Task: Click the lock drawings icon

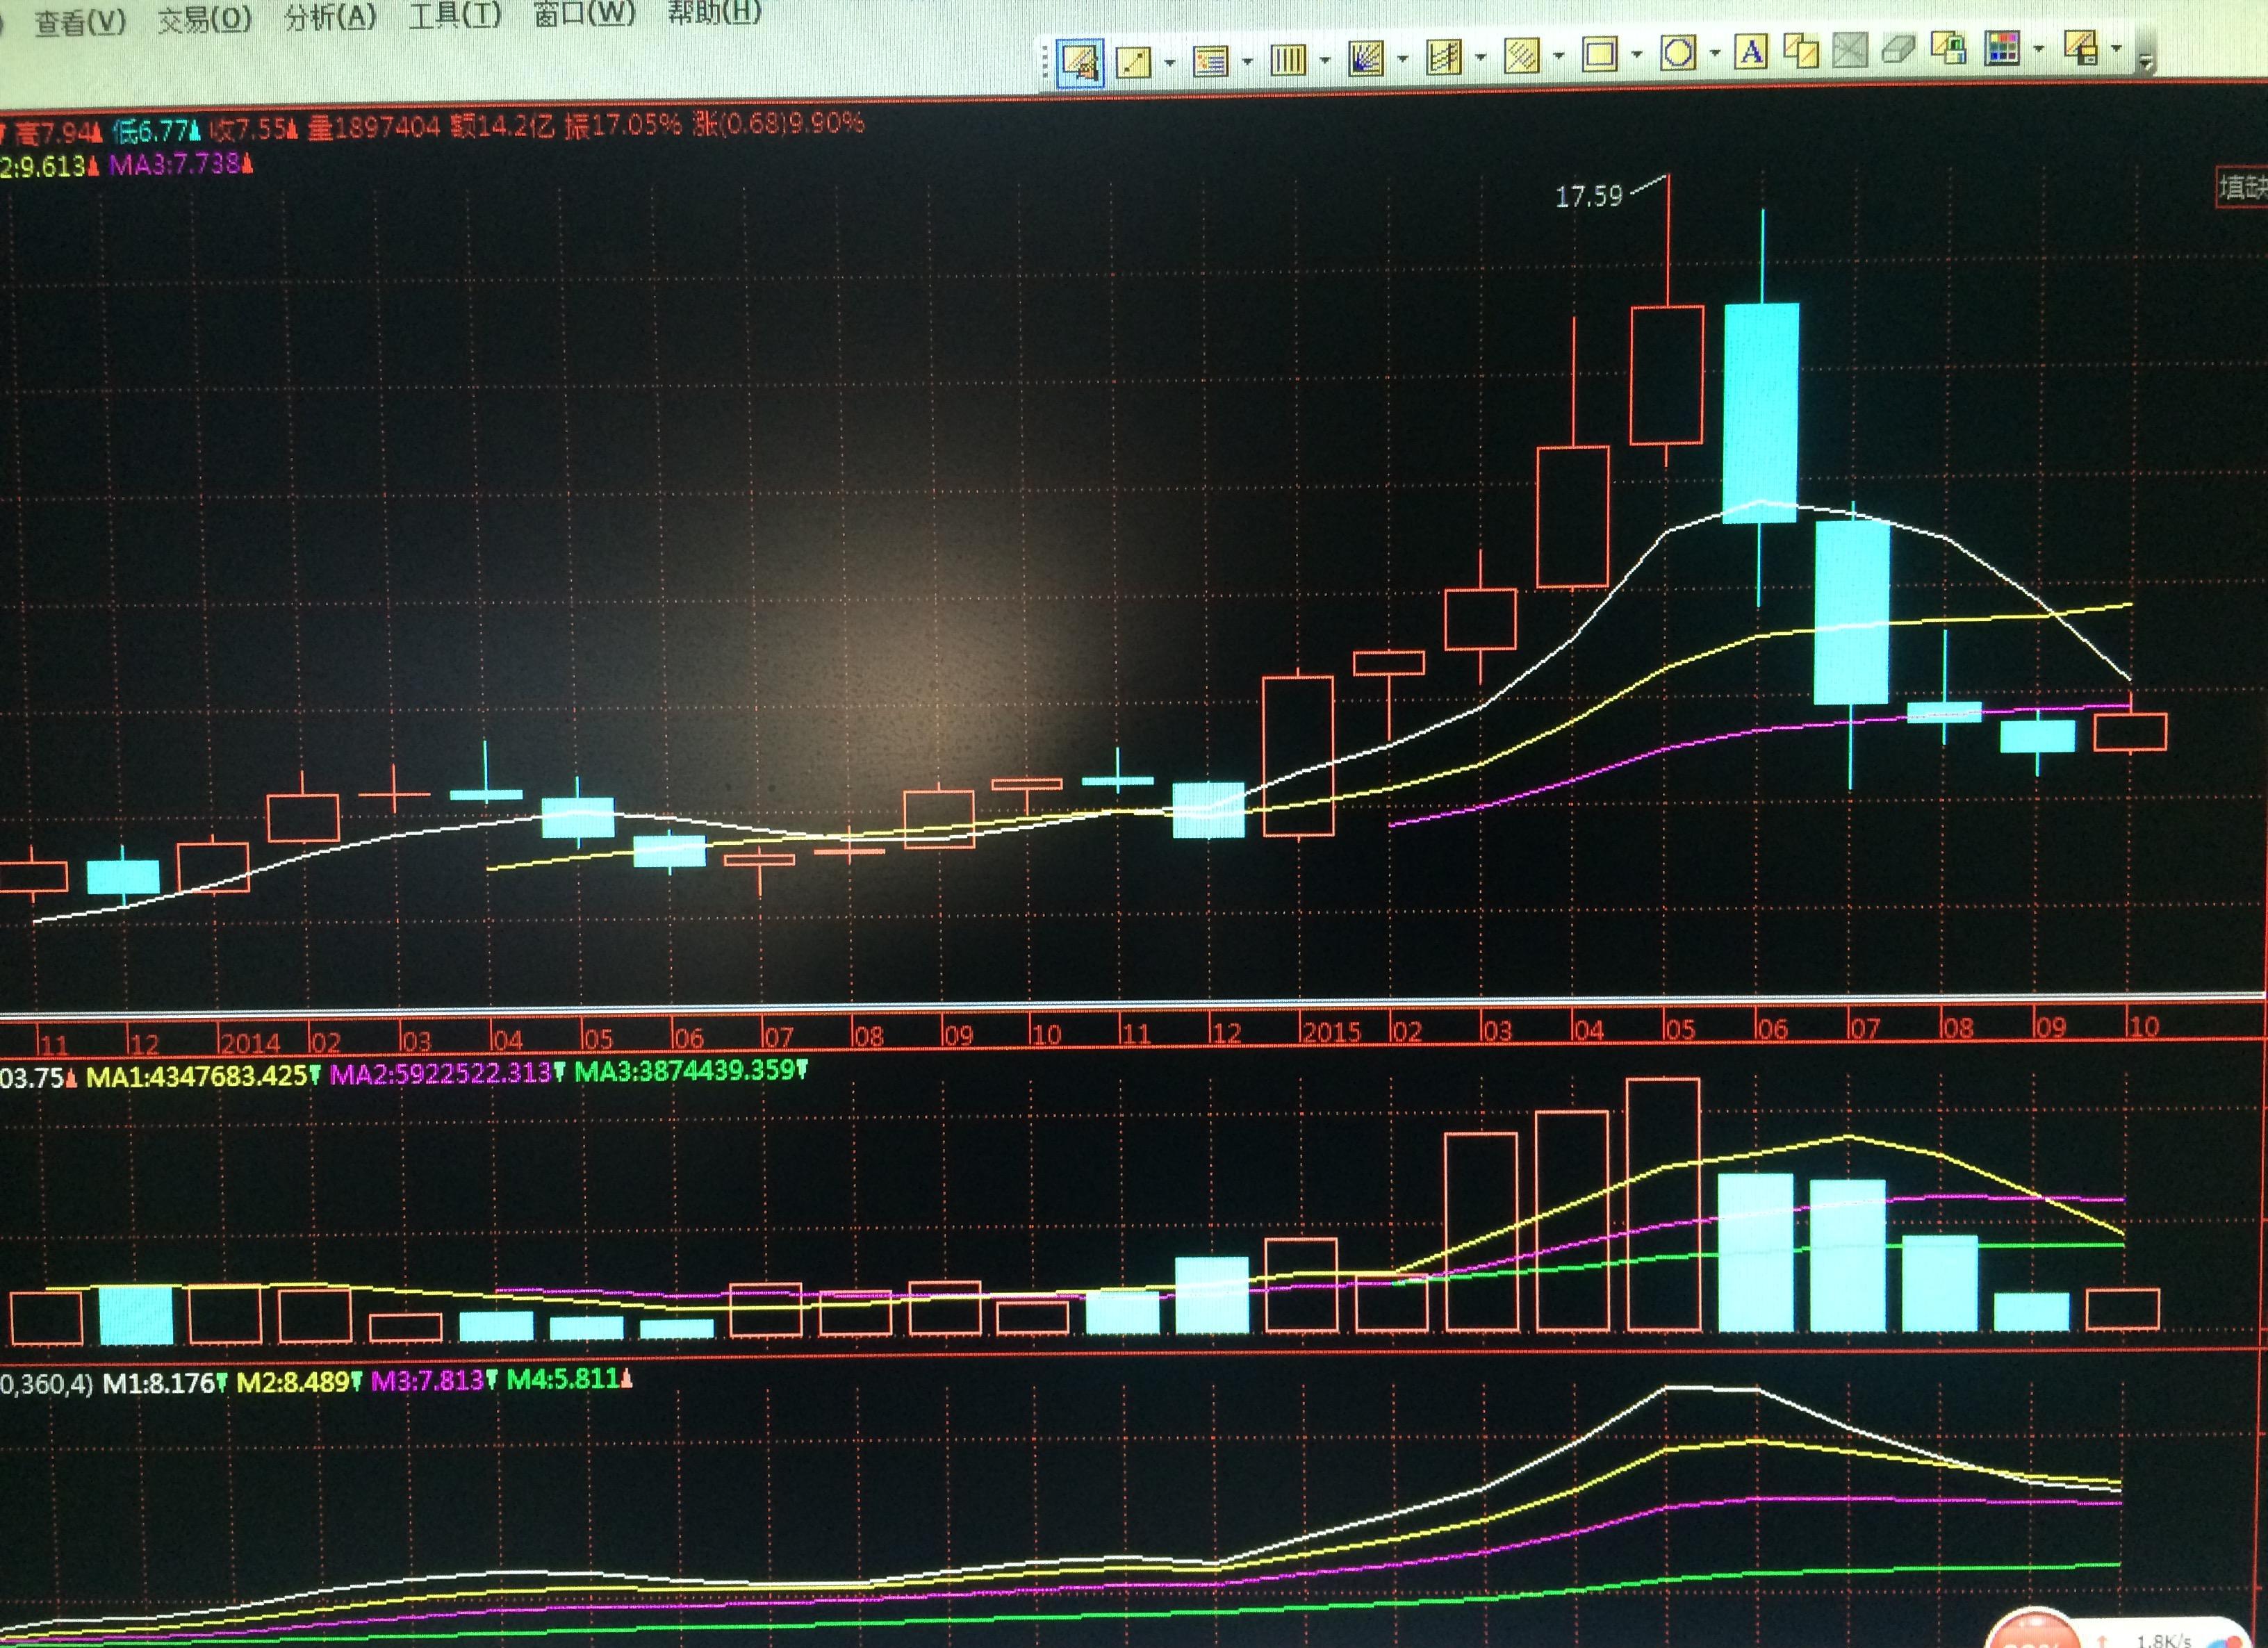Action: [x=1948, y=47]
